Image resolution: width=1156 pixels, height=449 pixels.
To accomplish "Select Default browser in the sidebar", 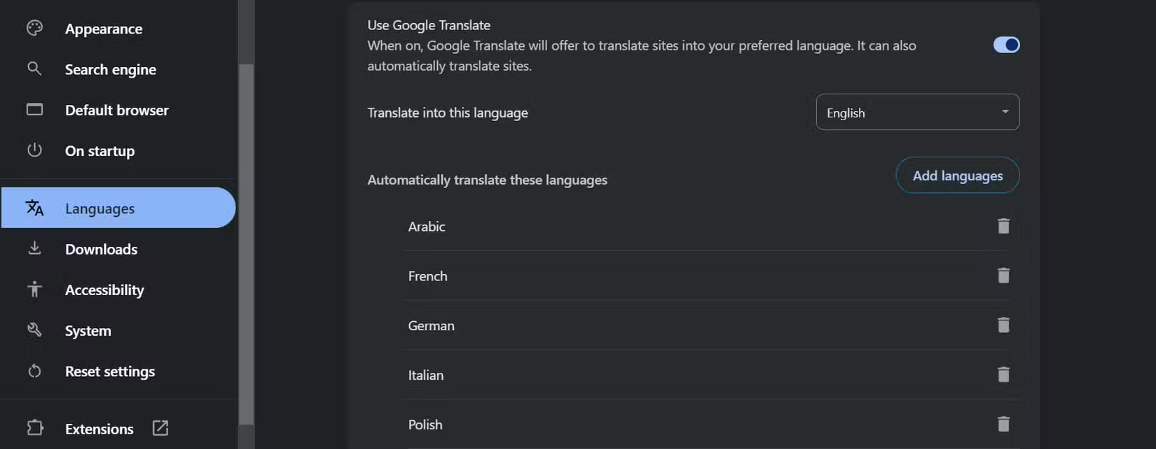I will click(x=116, y=111).
